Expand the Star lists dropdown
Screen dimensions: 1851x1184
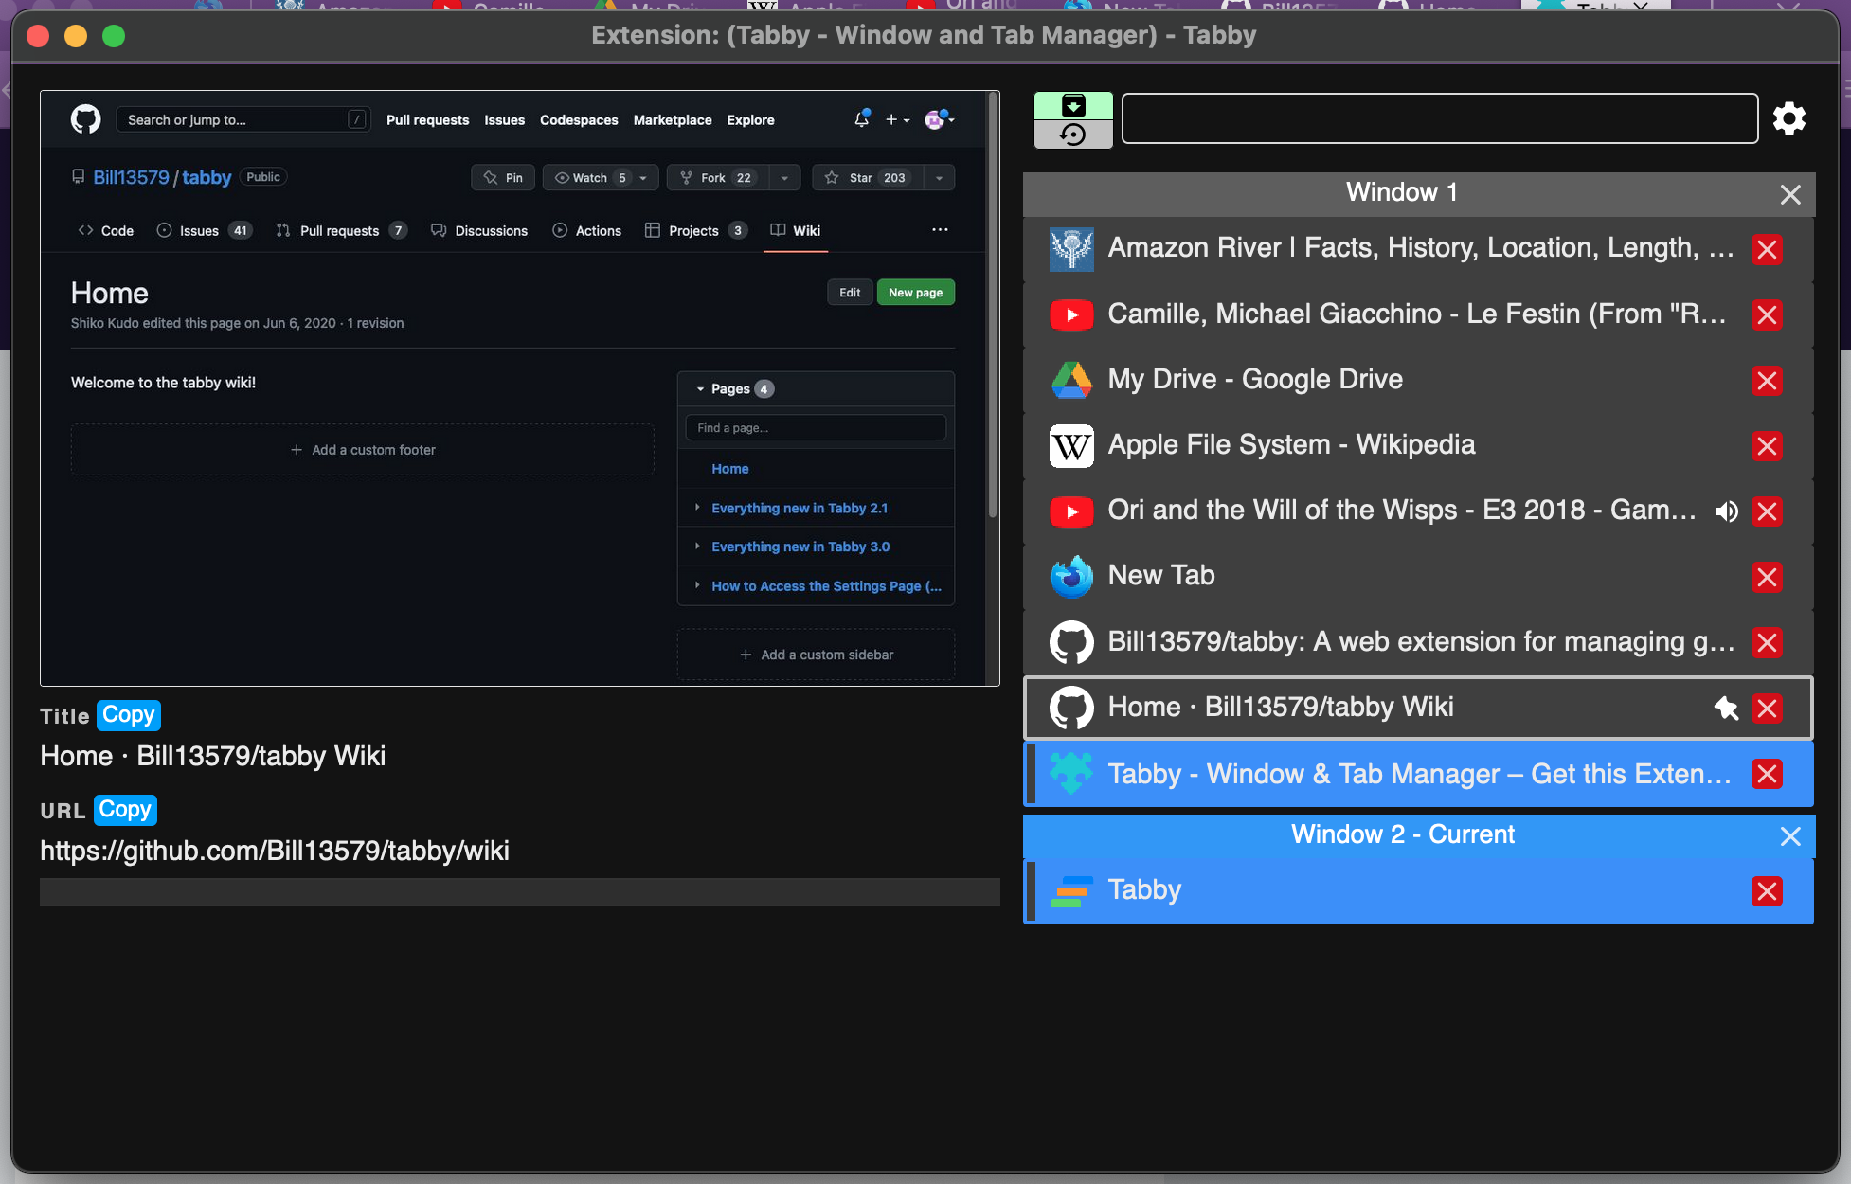pyautogui.click(x=939, y=178)
